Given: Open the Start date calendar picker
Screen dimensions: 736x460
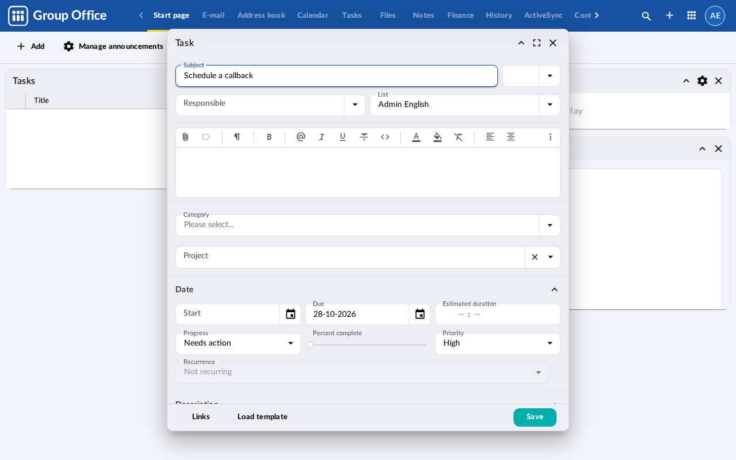Looking at the screenshot, I should point(290,314).
